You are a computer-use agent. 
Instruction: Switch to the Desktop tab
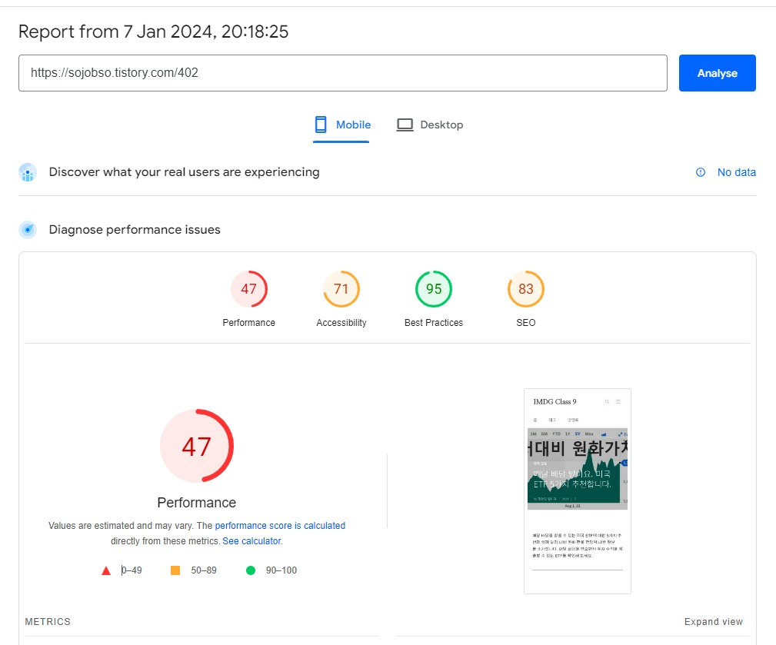pos(430,125)
